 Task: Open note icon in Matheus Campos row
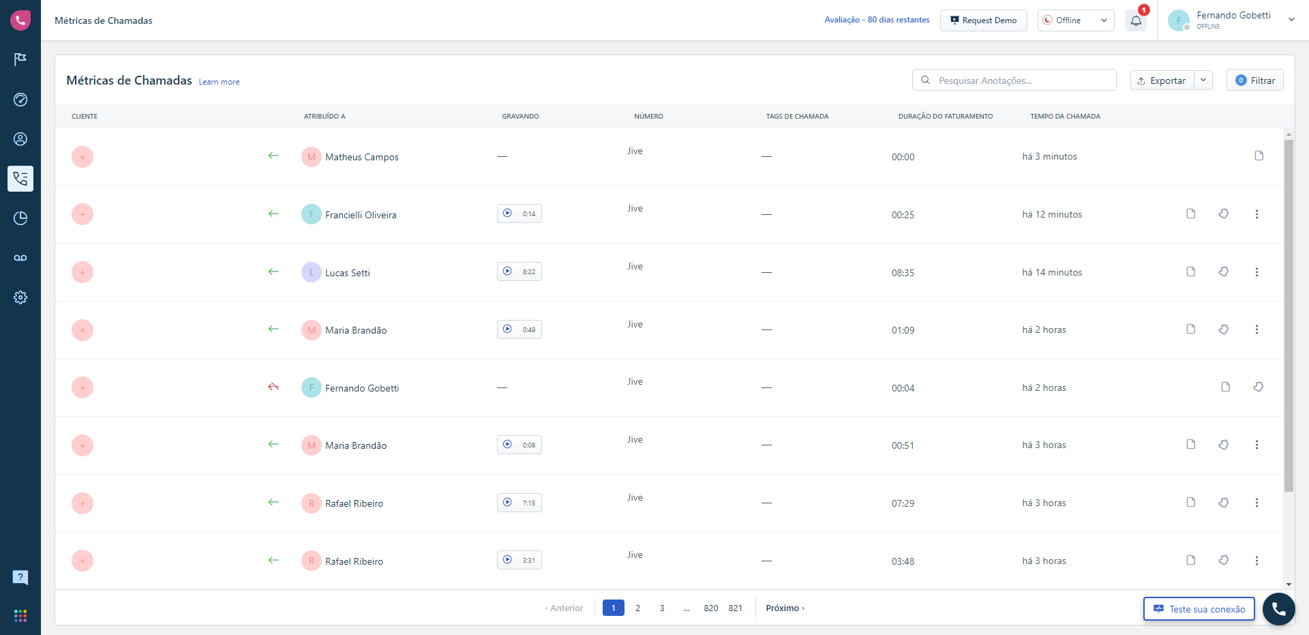[1259, 156]
